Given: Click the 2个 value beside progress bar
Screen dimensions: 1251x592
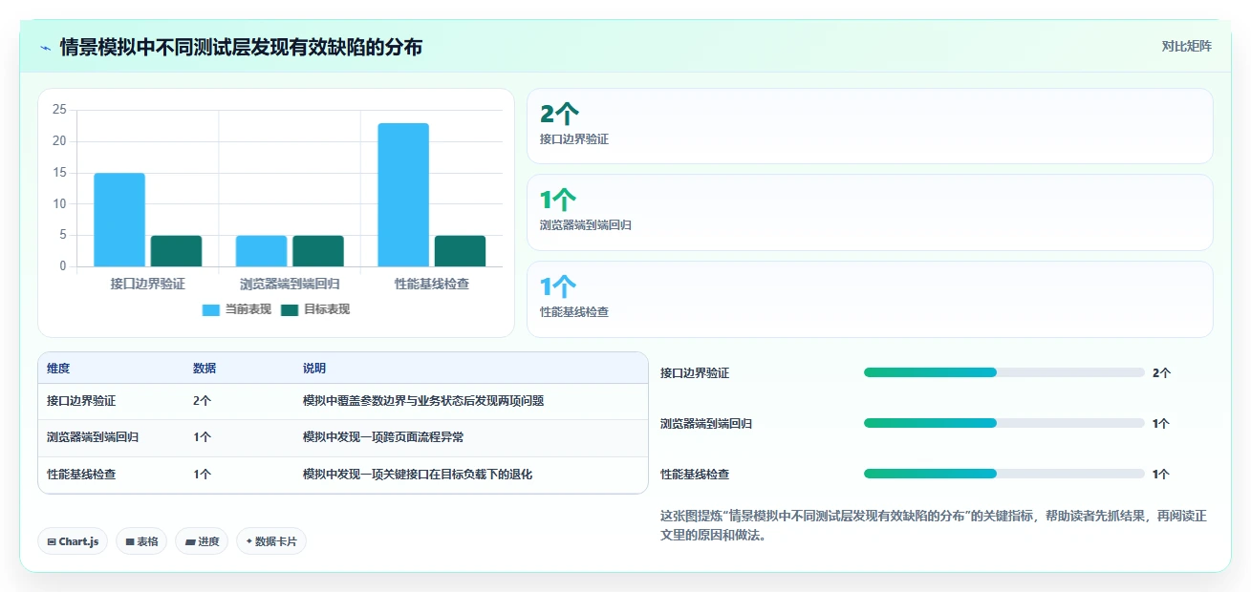Looking at the screenshot, I should click(1161, 373).
